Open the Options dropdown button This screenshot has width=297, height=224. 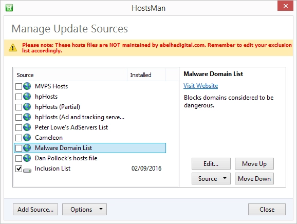click(x=84, y=210)
